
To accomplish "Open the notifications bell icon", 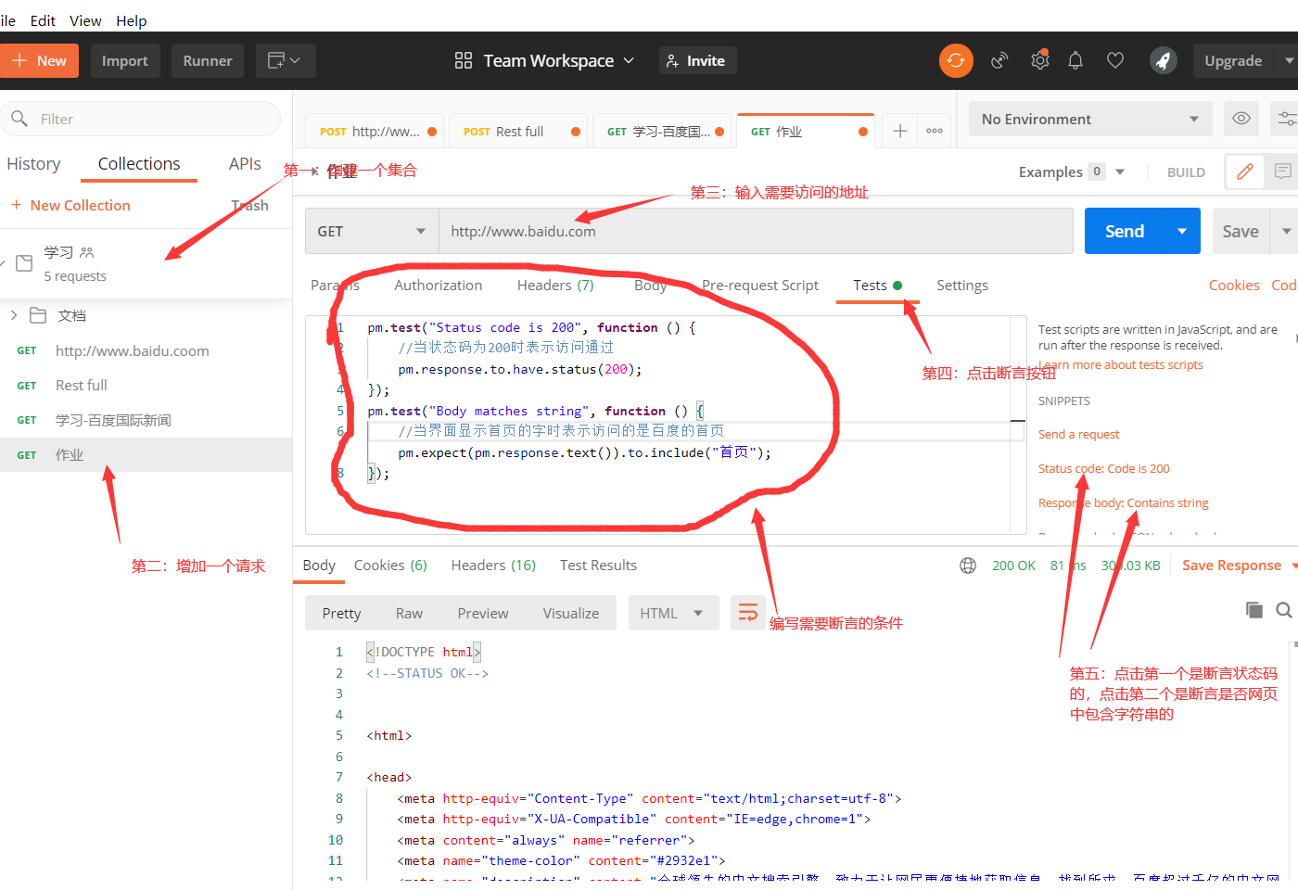I will coord(1075,60).
